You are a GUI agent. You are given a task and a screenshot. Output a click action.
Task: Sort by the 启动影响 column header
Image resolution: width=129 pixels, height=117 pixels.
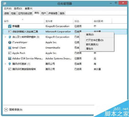pos(102,21)
